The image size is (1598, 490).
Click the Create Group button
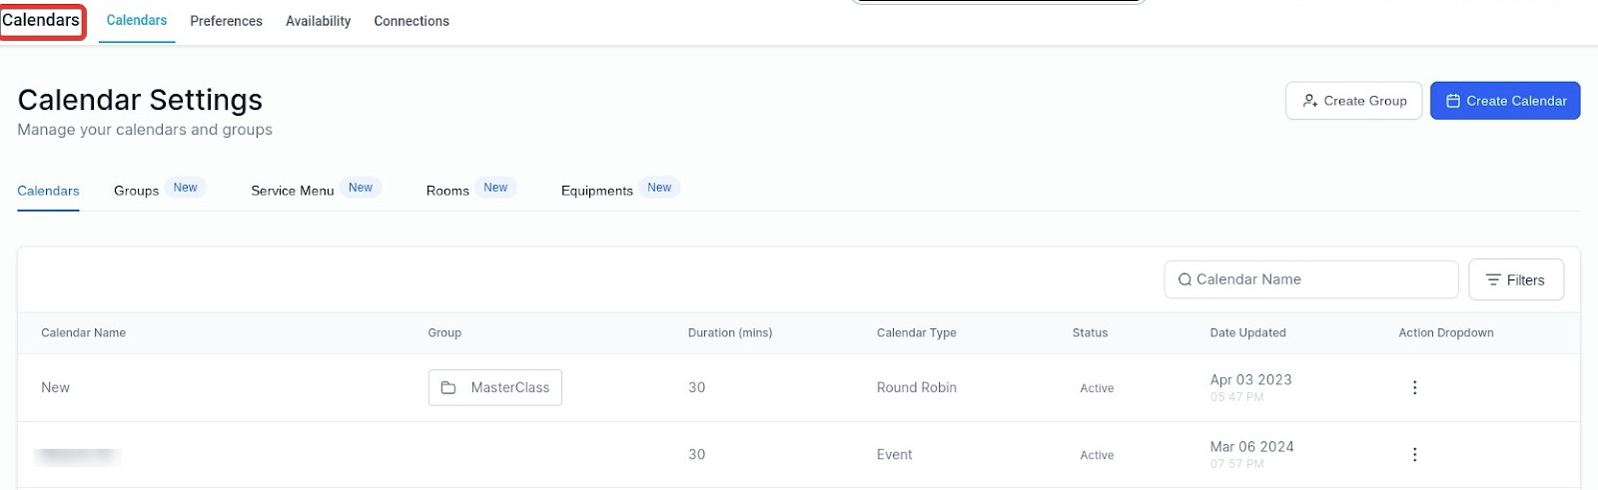[1353, 101]
